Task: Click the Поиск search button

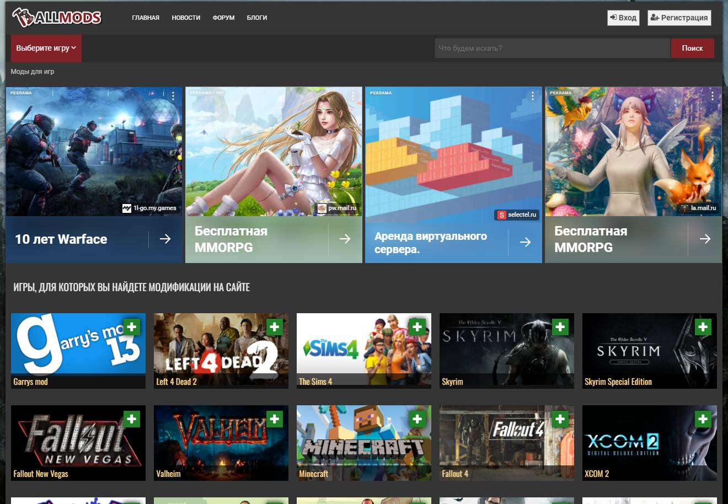Action: [692, 48]
